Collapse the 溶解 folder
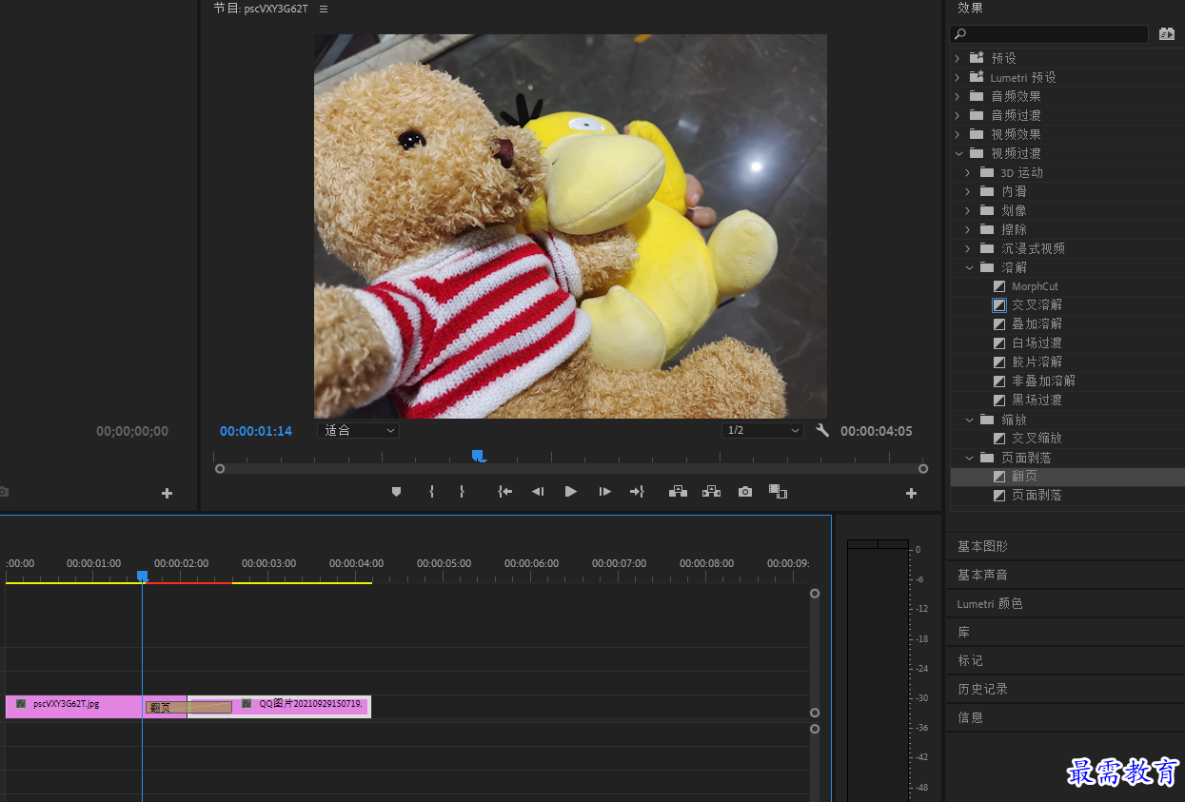Screen dimensions: 1185x802 tap(968, 267)
